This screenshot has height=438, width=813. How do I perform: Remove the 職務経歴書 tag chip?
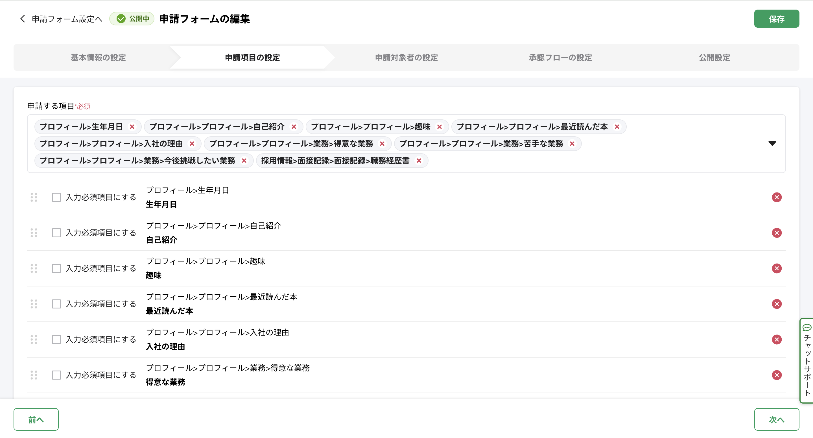(x=418, y=161)
